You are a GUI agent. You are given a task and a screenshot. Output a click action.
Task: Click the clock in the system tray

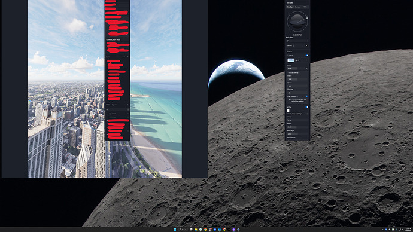pyautogui.click(x=409, y=230)
